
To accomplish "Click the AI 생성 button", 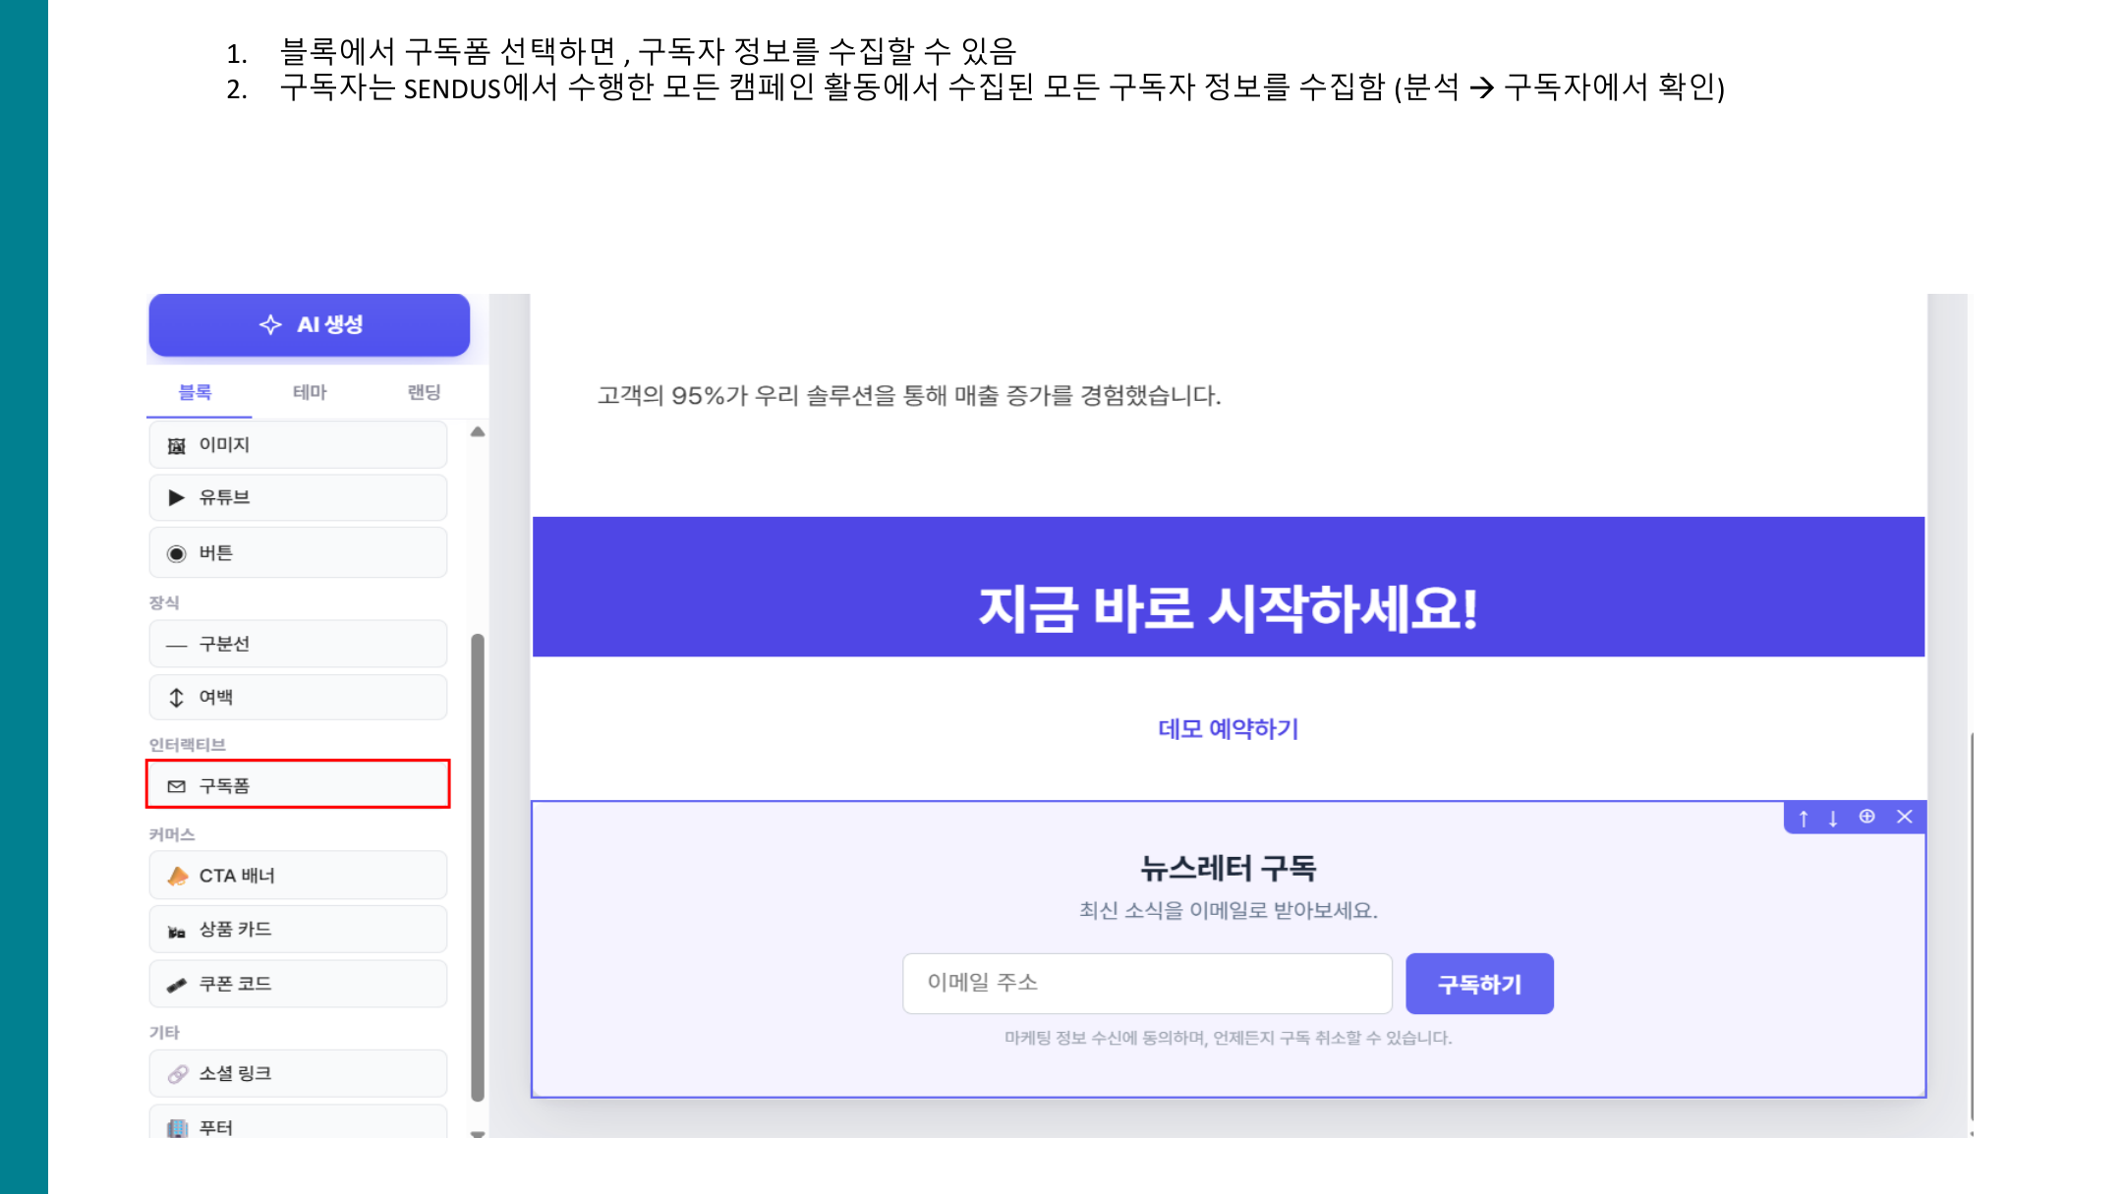I will 309,324.
